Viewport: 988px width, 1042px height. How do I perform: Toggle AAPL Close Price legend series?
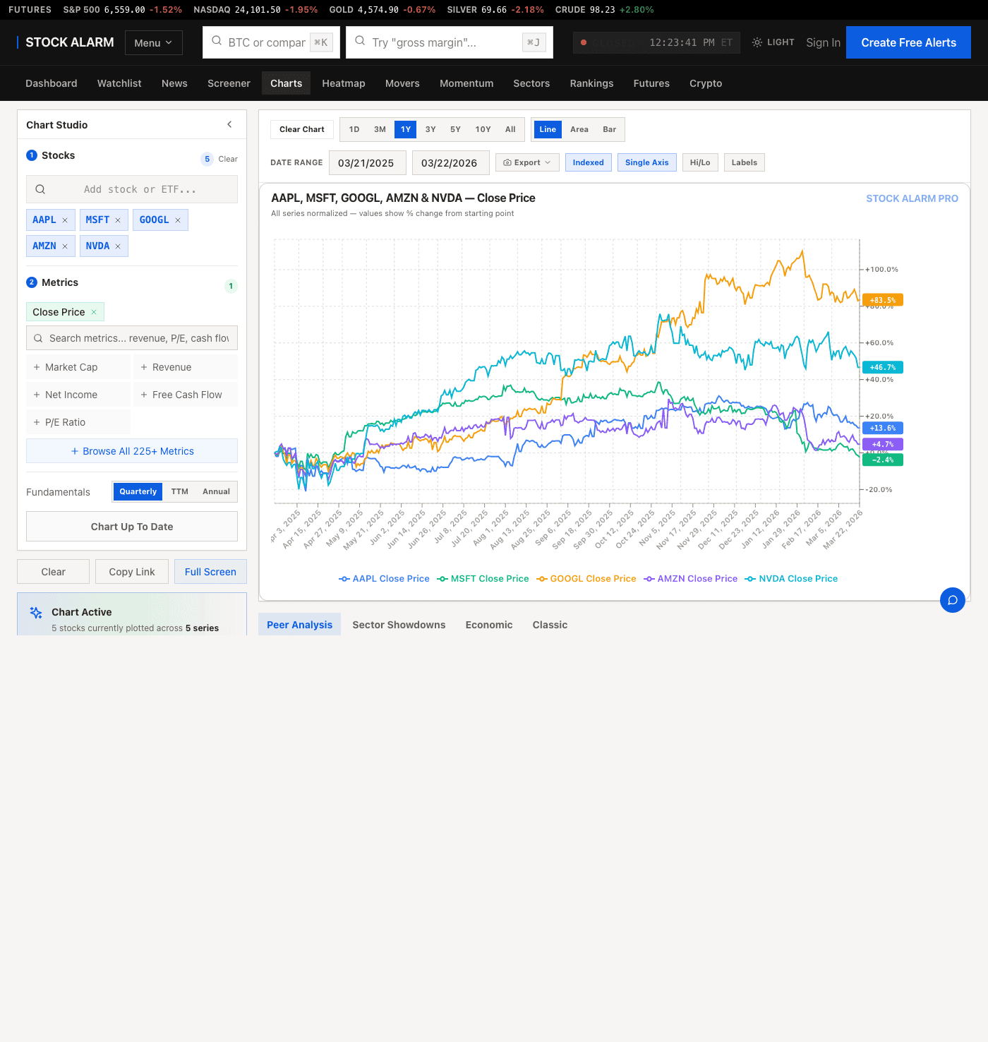pyautogui.click(x=384, y=579)
